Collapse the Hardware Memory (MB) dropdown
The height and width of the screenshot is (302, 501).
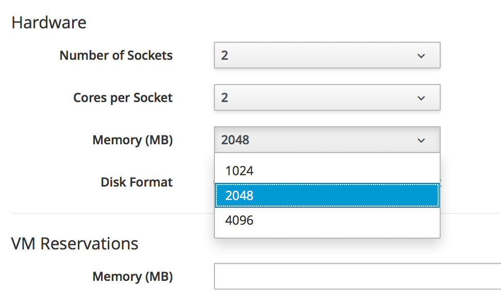327,140
